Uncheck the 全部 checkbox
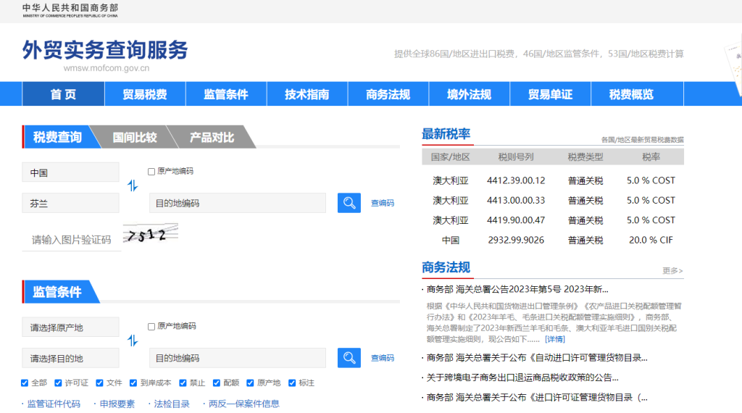This screenshot has height=413, width=742. pyautogui.click(x=25, y=383)
